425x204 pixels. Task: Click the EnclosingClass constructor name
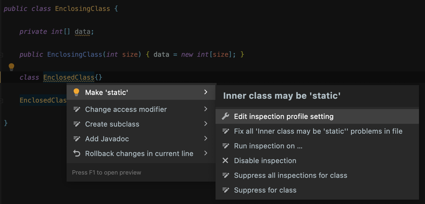74,55
